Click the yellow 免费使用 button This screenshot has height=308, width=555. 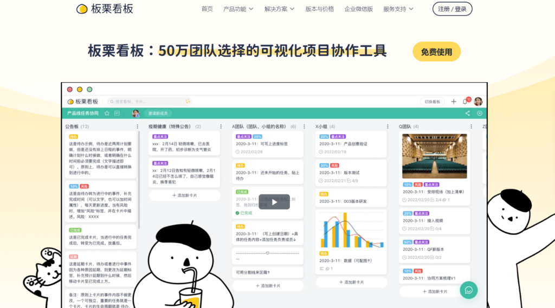pos(436,52)
